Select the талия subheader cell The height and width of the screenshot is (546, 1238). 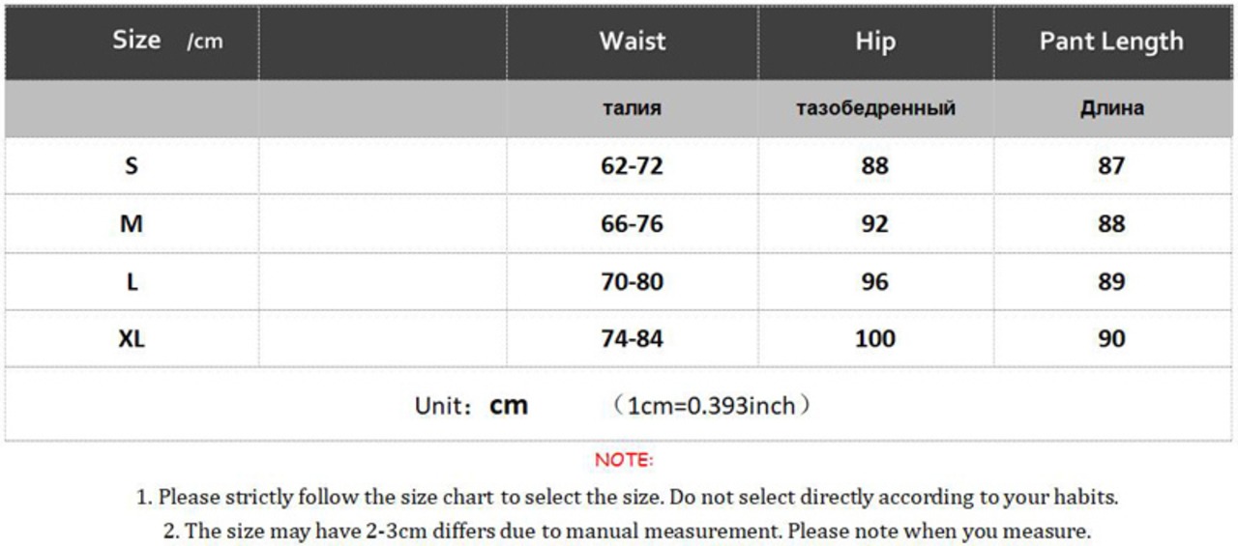tap(633, 108)
